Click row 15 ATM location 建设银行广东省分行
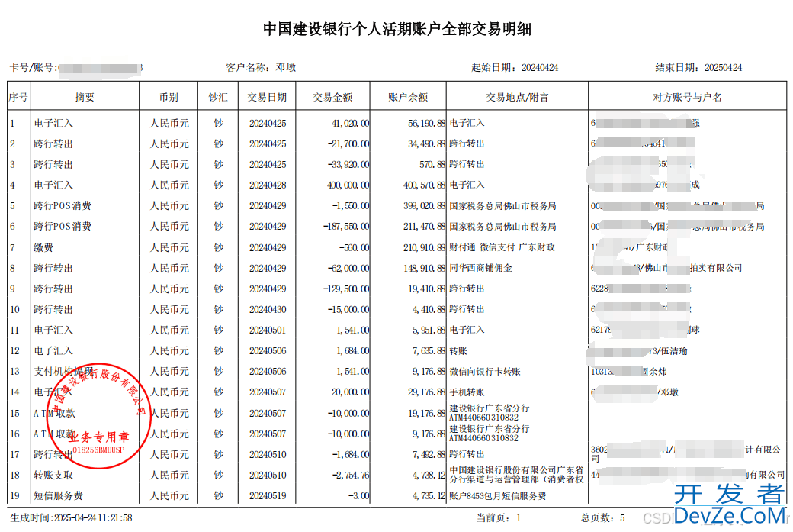The height and width of the screenshot is (532, 793). click(489, 408)
